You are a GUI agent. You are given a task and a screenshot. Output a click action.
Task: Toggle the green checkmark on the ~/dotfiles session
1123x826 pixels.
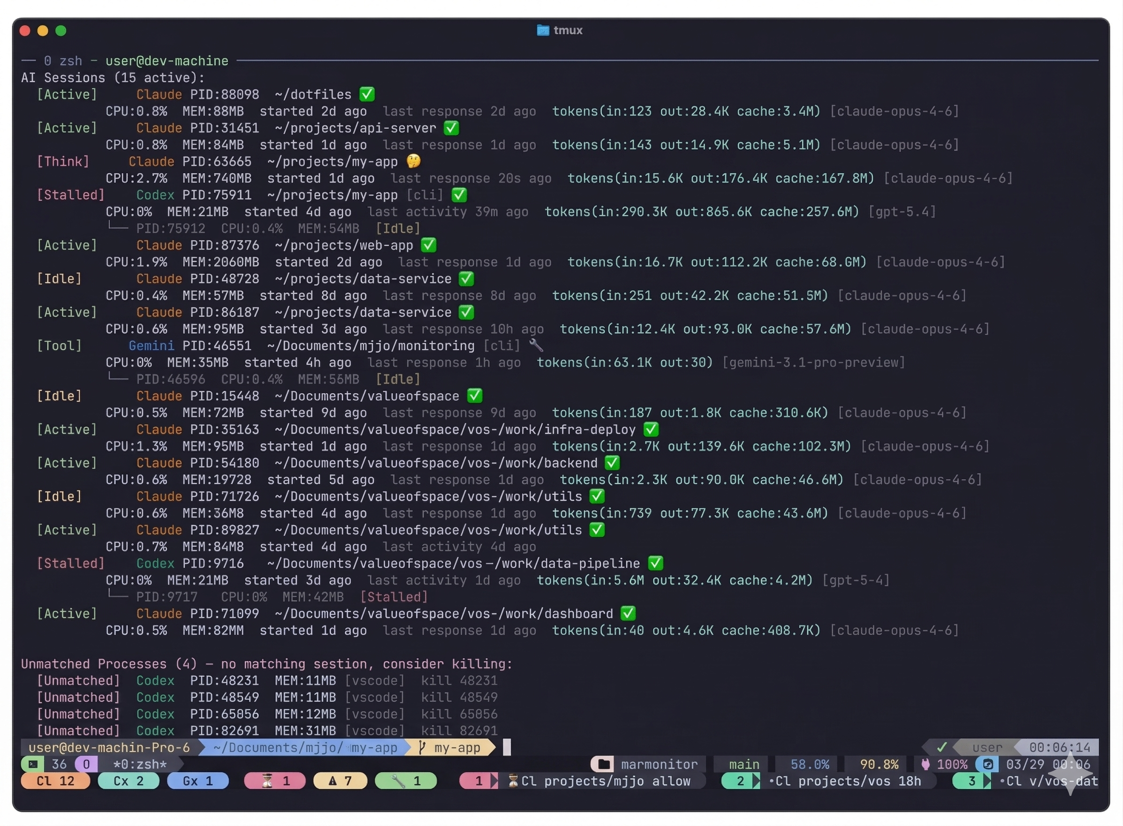point(366,94)
